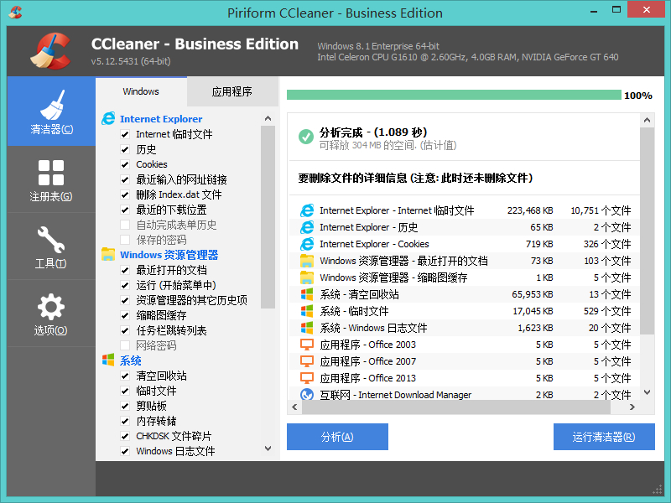Click the options list vertical scrollbar thumb

point(268,217)
